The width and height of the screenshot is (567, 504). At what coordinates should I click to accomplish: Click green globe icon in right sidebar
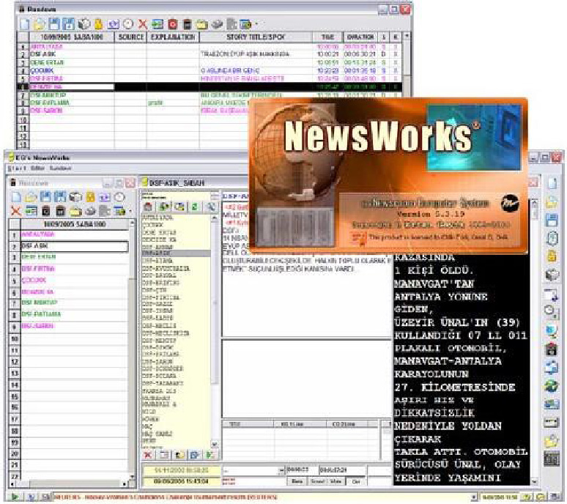point(552,386)
